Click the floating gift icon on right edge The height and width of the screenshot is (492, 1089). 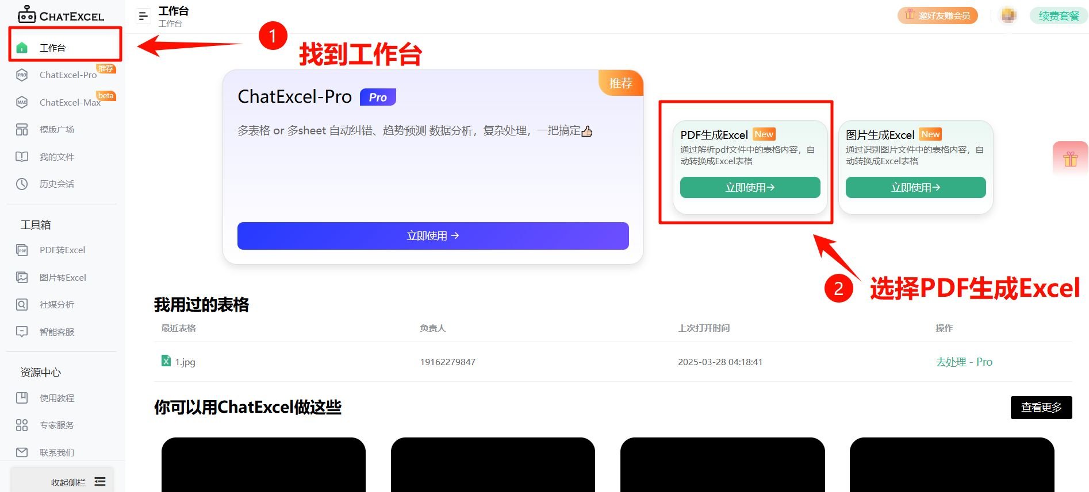click(x=1071, y=159)
